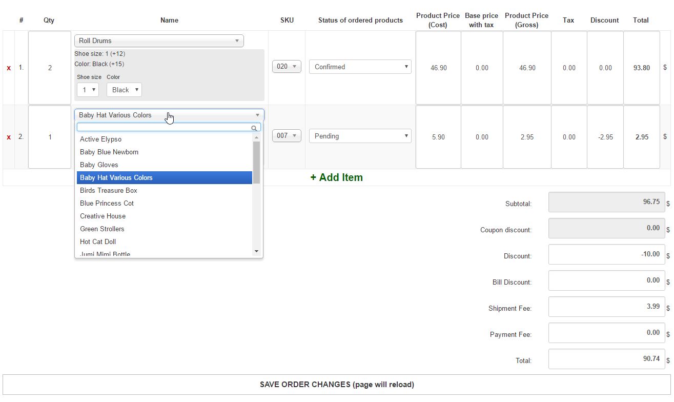
Task: Click SAVE ORDER CHANGES button
Action: [337, 385]
